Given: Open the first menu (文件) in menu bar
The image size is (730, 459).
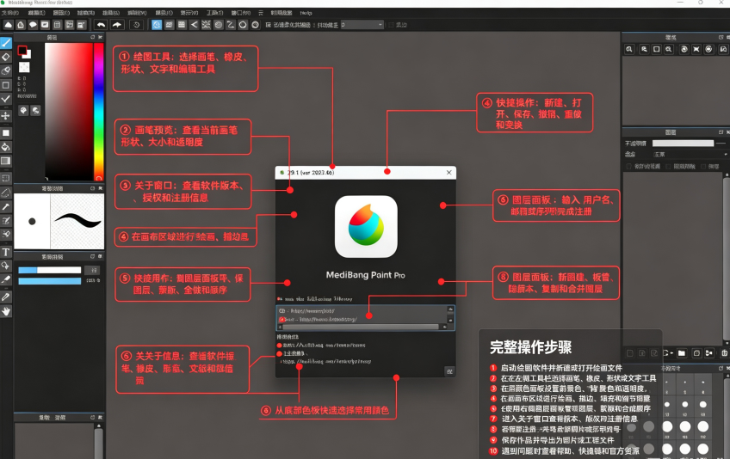Looking at the screenshot, I should pos(10,13).
